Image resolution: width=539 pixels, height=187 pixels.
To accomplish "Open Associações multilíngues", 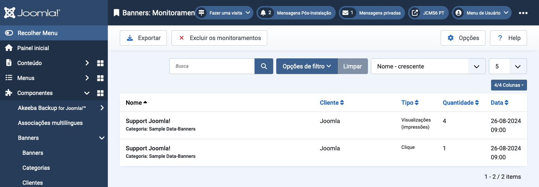I will (x=50, y=123).
